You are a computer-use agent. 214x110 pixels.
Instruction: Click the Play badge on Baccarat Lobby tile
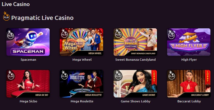point(172,75)
